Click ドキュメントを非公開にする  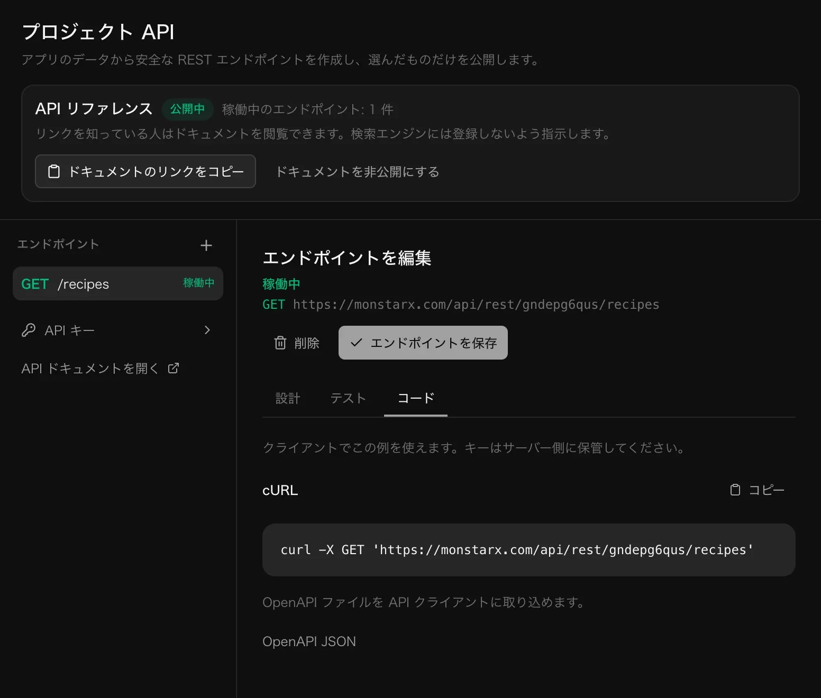pyautogui.click(x=358, y=172)
